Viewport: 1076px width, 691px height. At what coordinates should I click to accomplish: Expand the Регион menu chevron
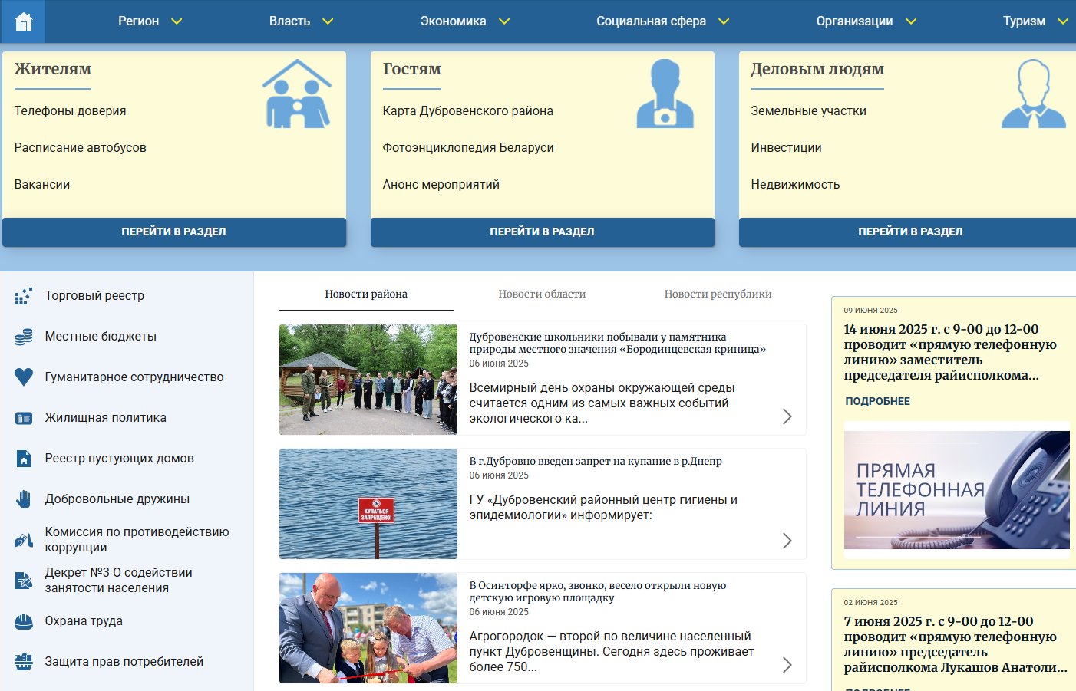point(177,21)
